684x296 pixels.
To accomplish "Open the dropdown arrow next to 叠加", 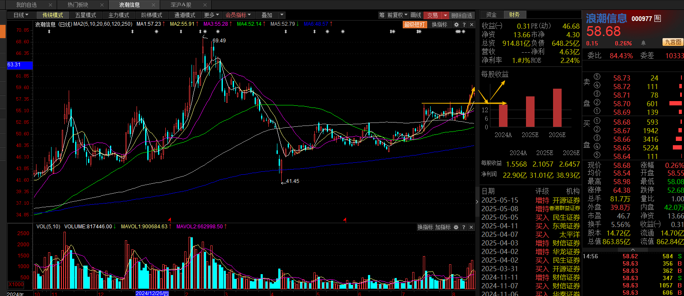I will 282,15.
